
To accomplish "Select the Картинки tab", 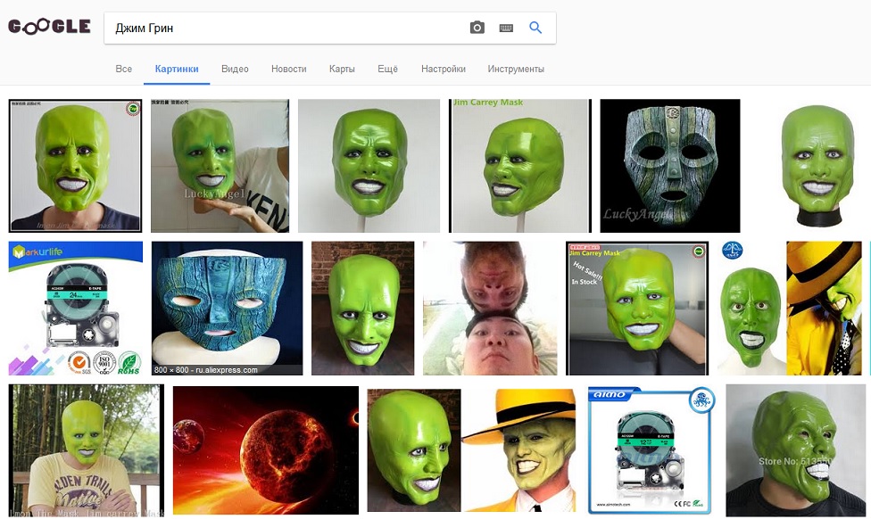I will (x=177, y=69).
